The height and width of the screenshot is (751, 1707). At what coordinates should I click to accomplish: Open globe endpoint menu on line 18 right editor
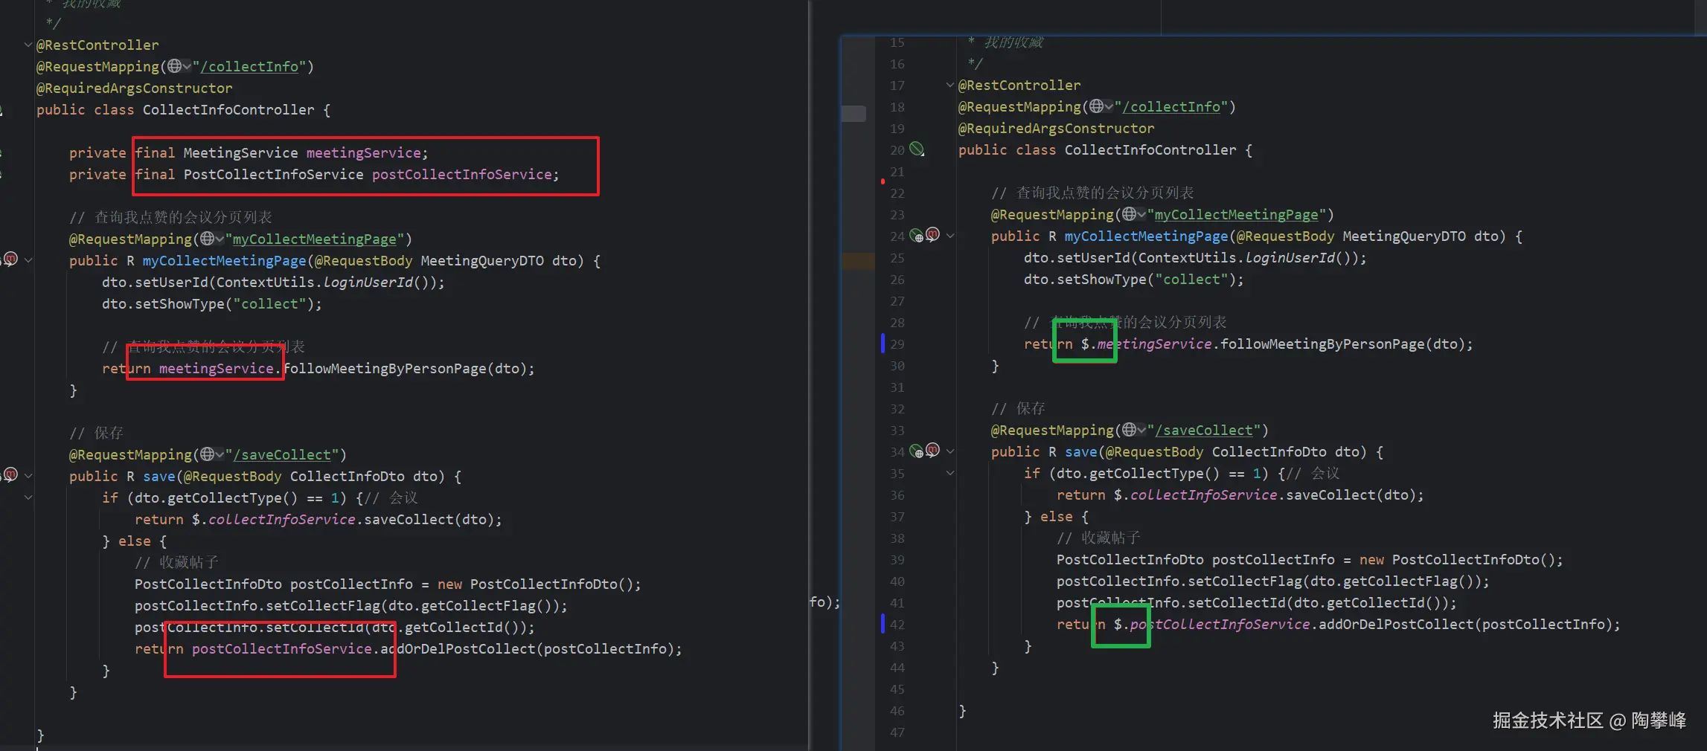1101,107
